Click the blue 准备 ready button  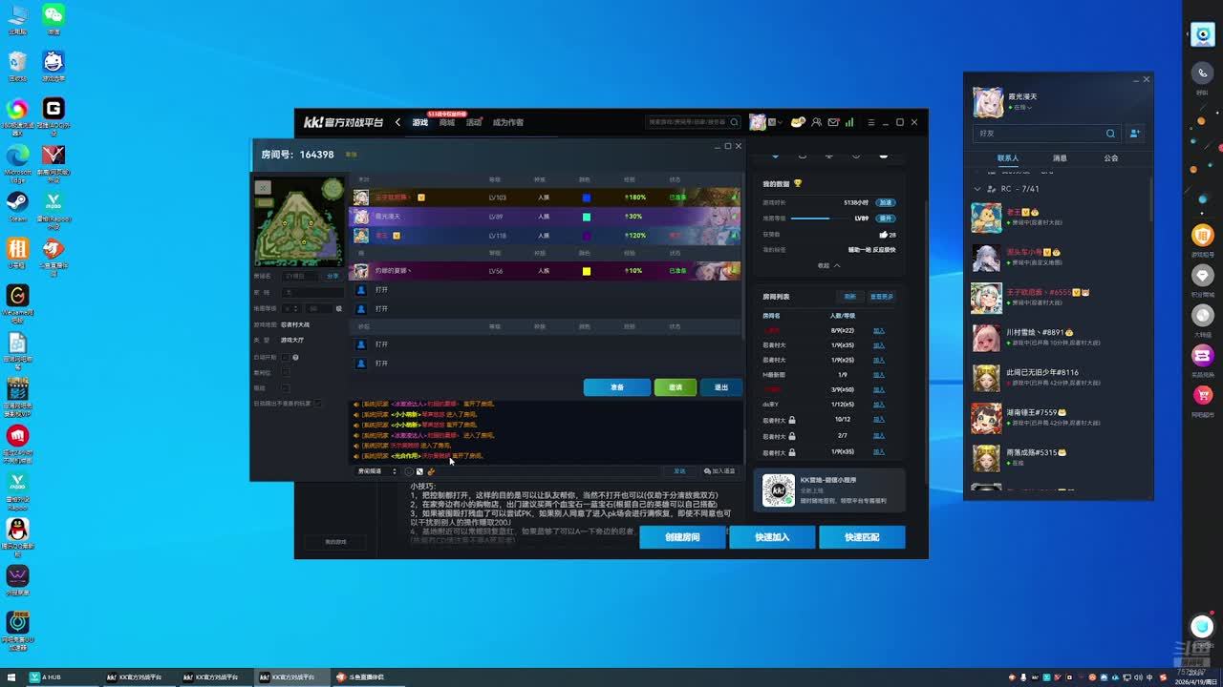tap(616, 387)
